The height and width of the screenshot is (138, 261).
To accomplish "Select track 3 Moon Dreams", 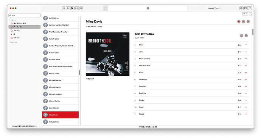I will (x=192, y=59).
